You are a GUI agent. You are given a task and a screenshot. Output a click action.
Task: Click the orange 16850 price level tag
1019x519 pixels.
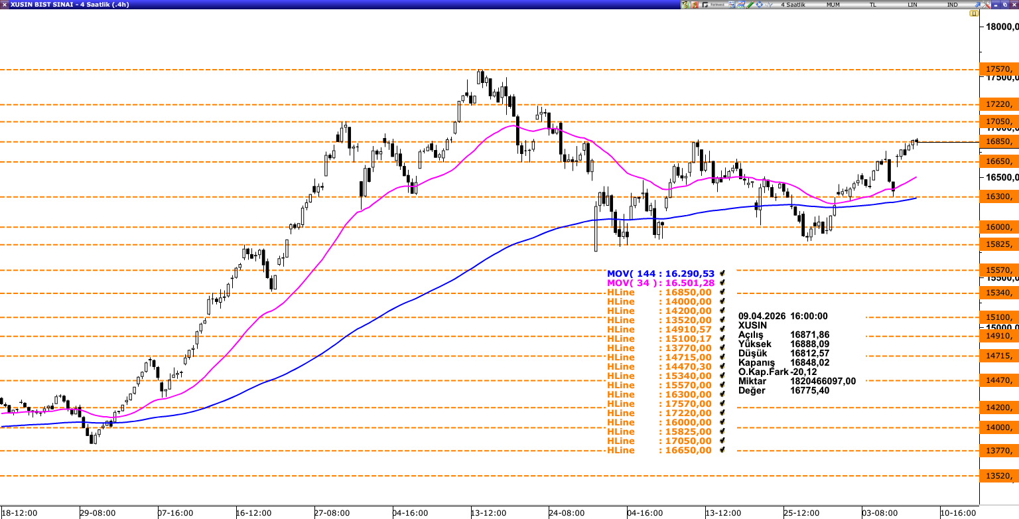pos(999,141)
